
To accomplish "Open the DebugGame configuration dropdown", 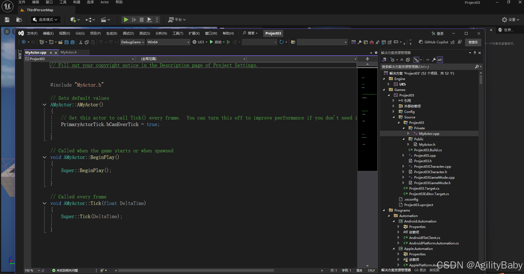I will (133, 42).
